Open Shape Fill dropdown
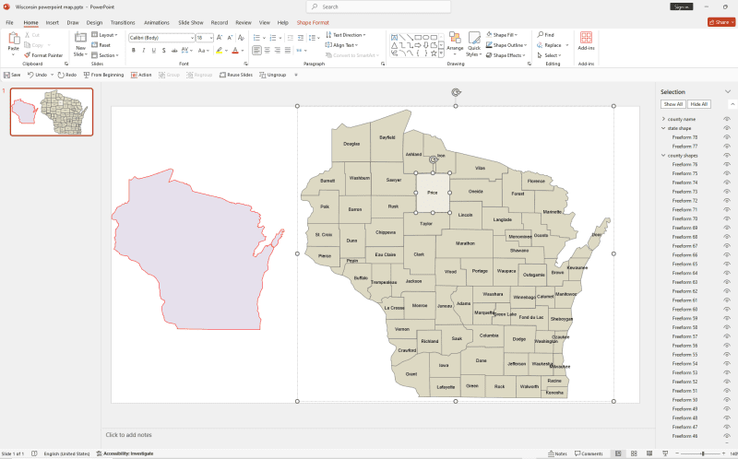 click(502, 35)
